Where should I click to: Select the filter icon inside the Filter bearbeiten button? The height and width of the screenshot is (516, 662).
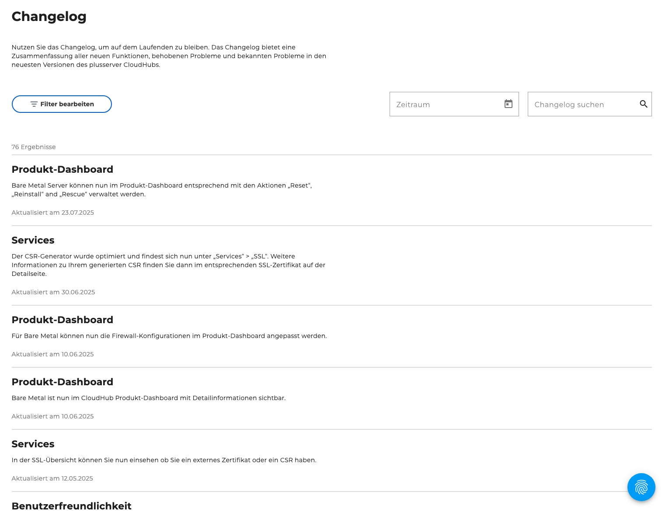[34, 104]
